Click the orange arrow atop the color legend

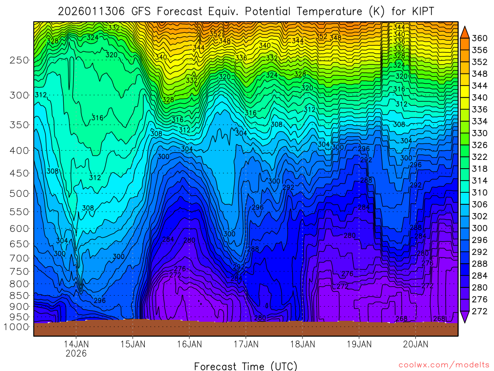465,33
